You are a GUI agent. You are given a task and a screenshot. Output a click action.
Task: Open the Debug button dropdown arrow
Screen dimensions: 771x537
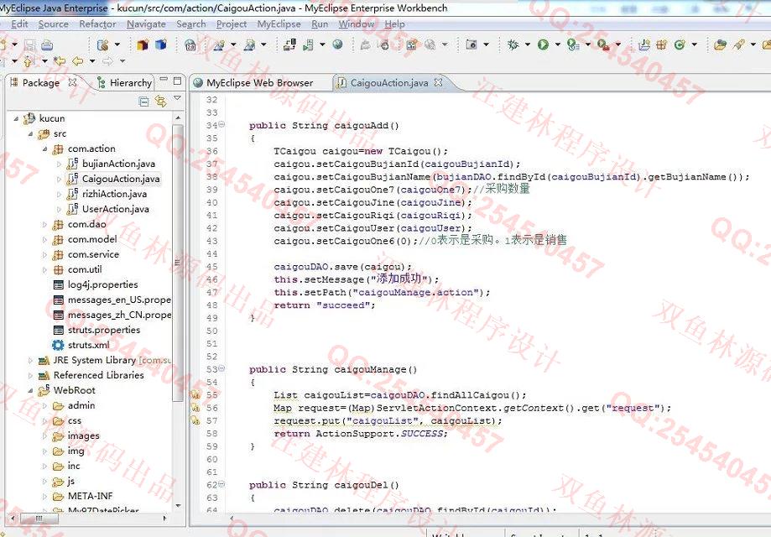(527, 44)
